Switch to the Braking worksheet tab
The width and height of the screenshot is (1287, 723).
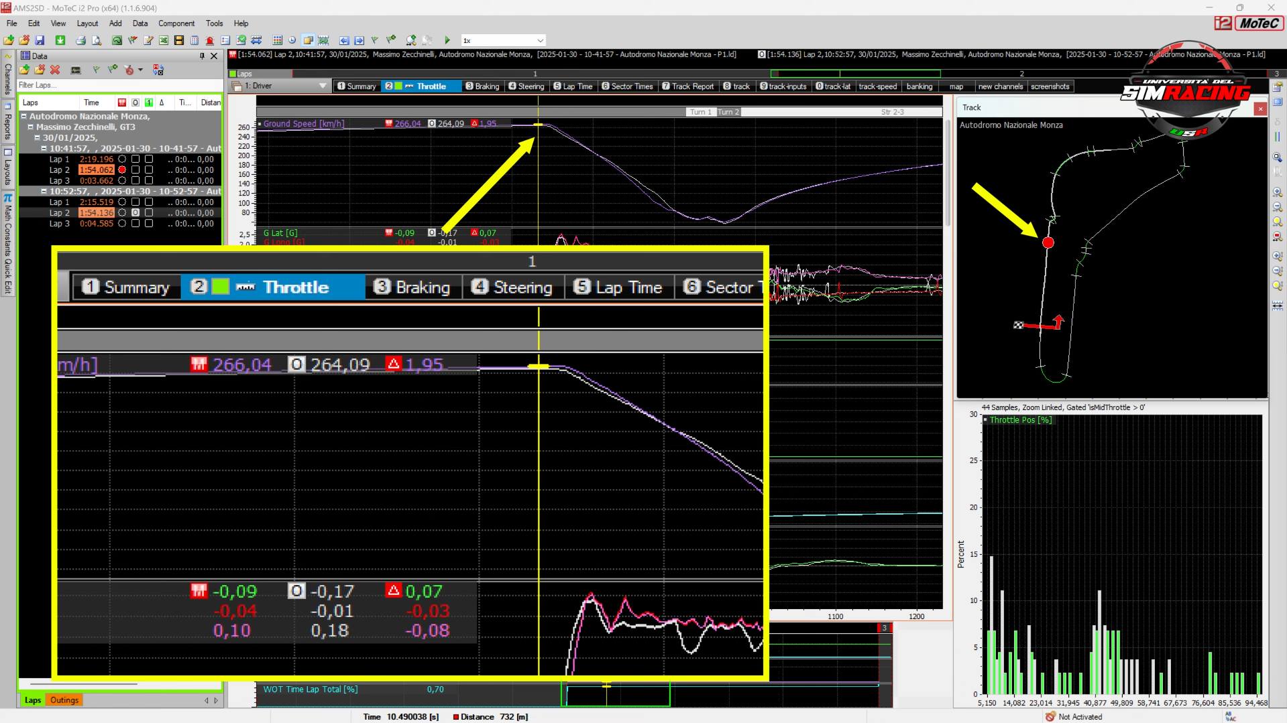point(483,86)
